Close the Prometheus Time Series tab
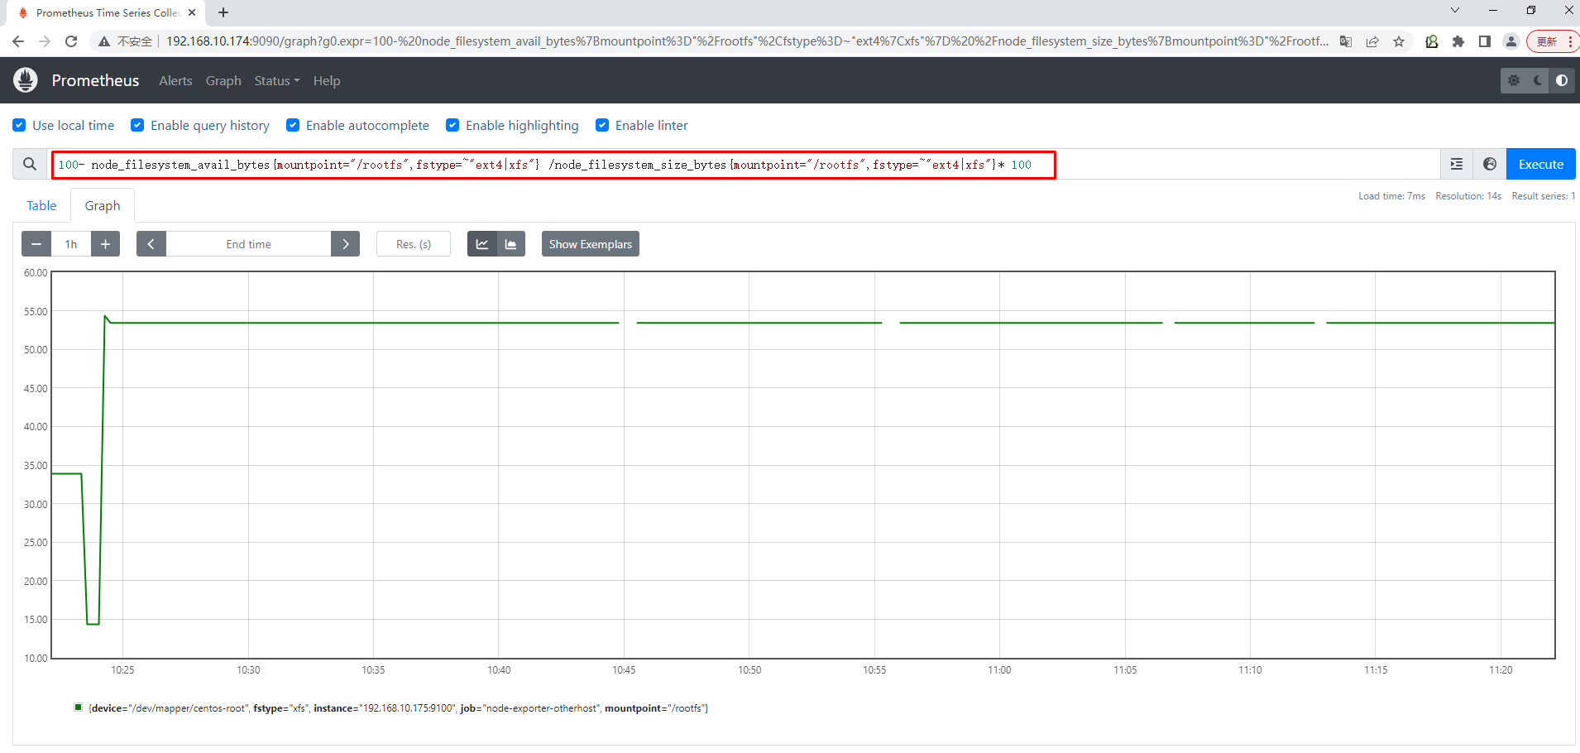The width and height of the screenshot is (1580, 753). click(x=192, y=12)
